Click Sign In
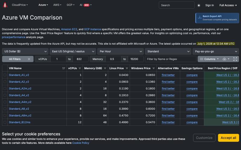This screenshot has height=150, width=241. pyautogui.click(x=209, y=5)
